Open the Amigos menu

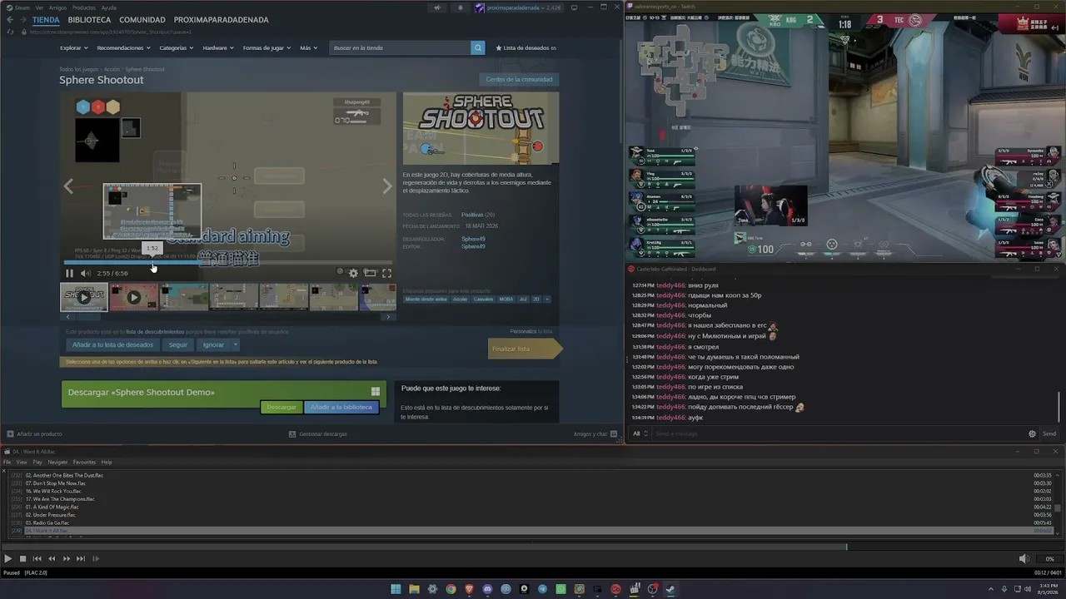click(57, 7)
